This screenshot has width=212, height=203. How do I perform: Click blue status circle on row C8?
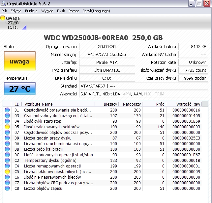pos(7,189)
